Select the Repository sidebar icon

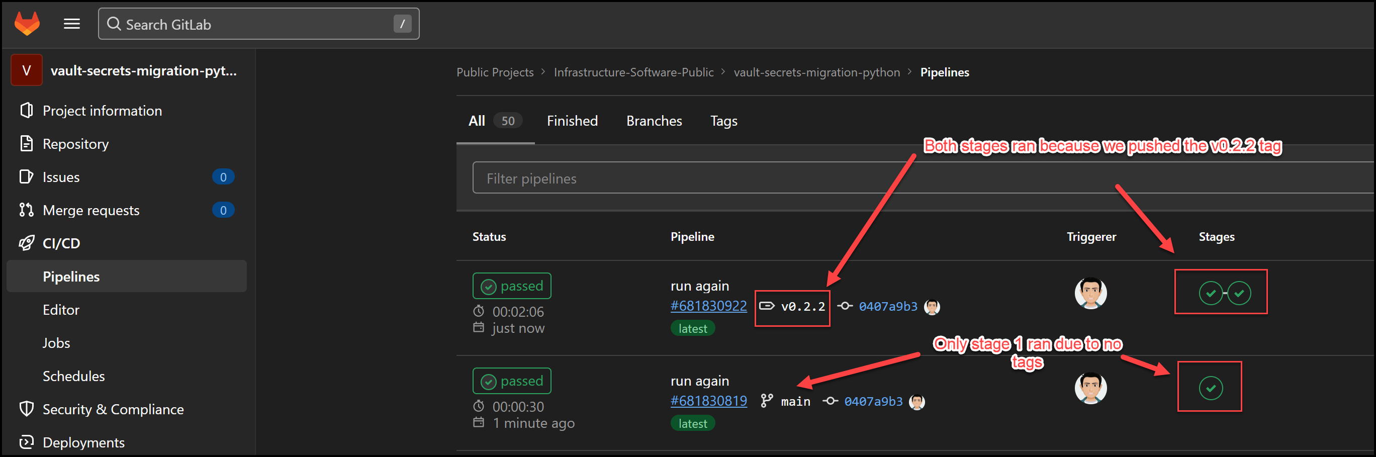[26, 144]
